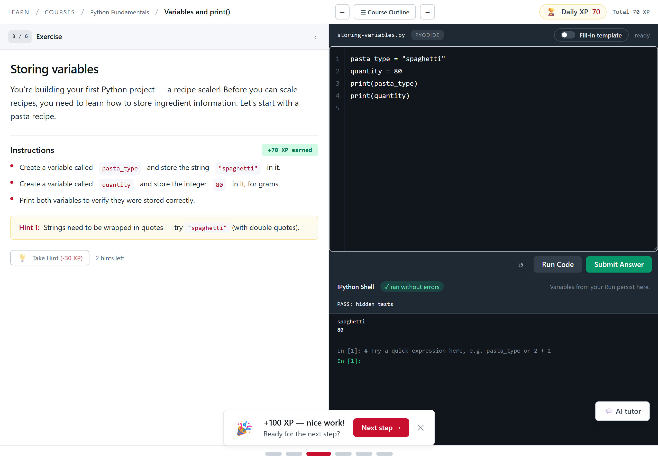This screenshot has width=658, height=462.
Task: Click the '3 / 6' step counter
Action: (20, 36)
